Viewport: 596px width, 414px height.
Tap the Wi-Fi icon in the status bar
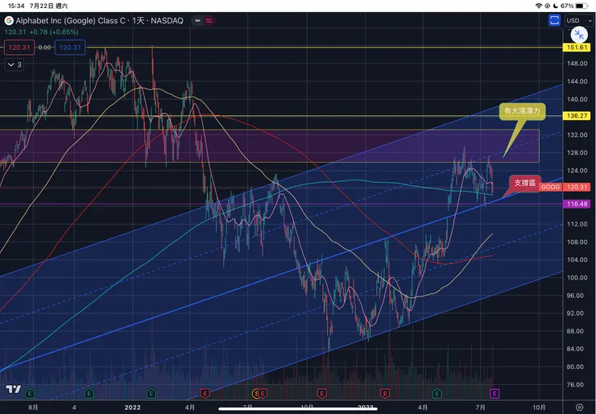click(x=538, y=6)
